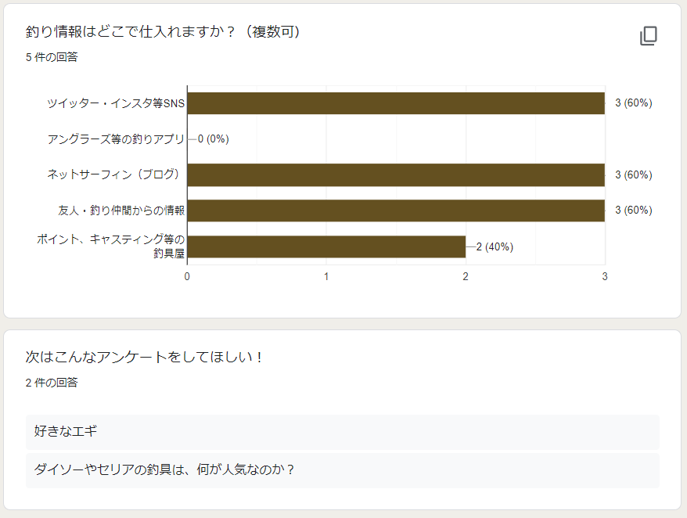Image resolution: width=687 pixels, height=518 pixels.
Task: Click the ダイソーやセリアの釣具は response row
Action: 342,469
